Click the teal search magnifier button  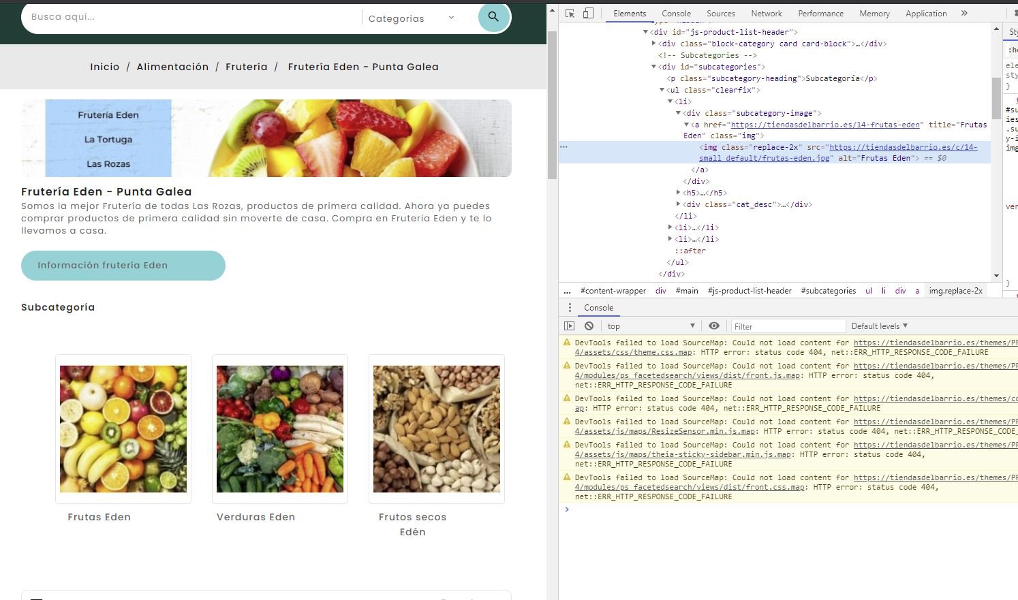(x=493, y=17)
